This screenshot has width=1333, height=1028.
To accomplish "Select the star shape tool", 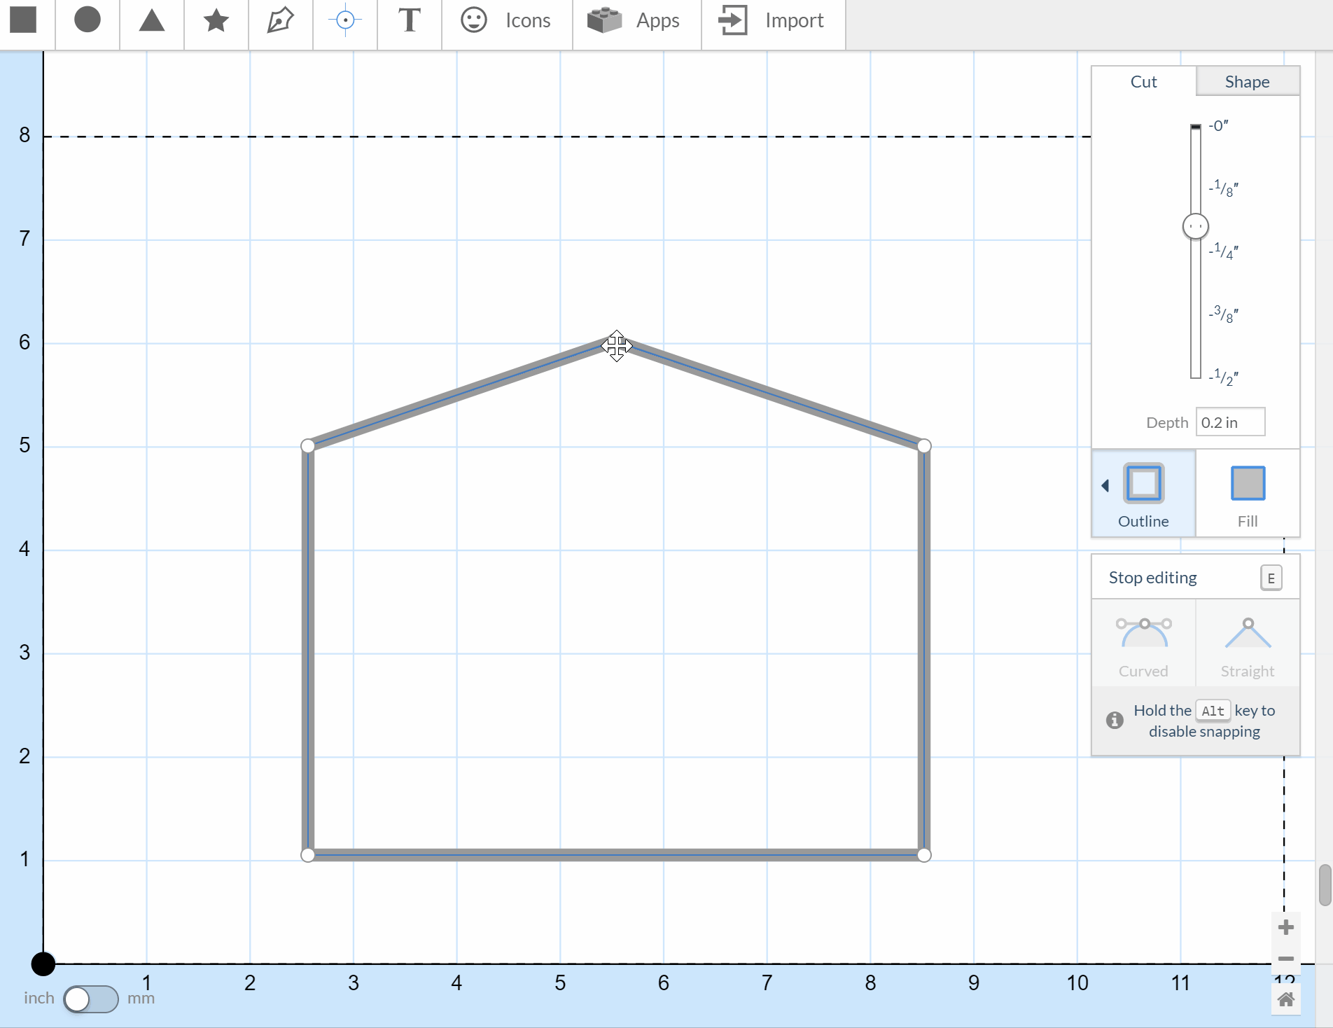I will [216, 20].
